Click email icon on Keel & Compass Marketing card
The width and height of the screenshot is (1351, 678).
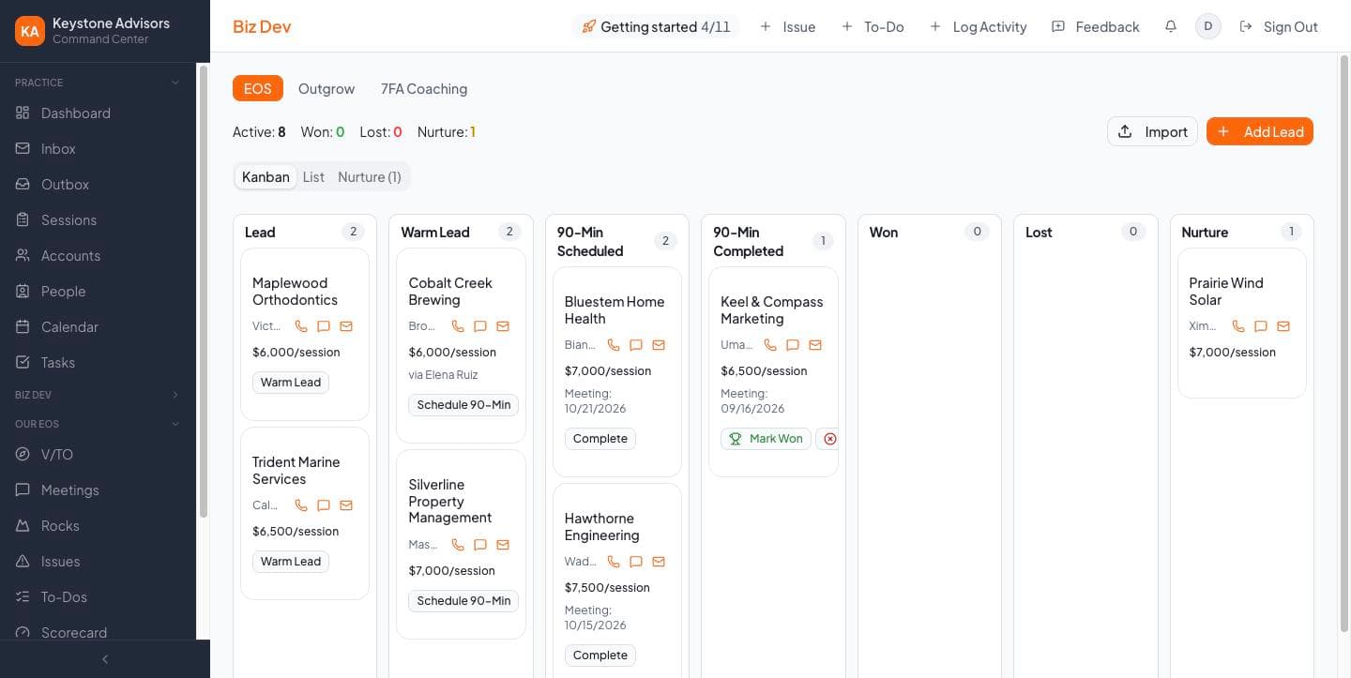pyautogui.click(x=815, y=345)
